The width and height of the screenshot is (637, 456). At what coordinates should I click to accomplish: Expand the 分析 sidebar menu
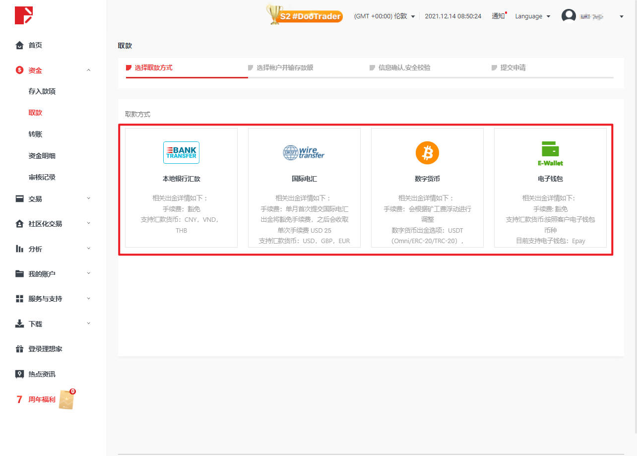[53, 249]
